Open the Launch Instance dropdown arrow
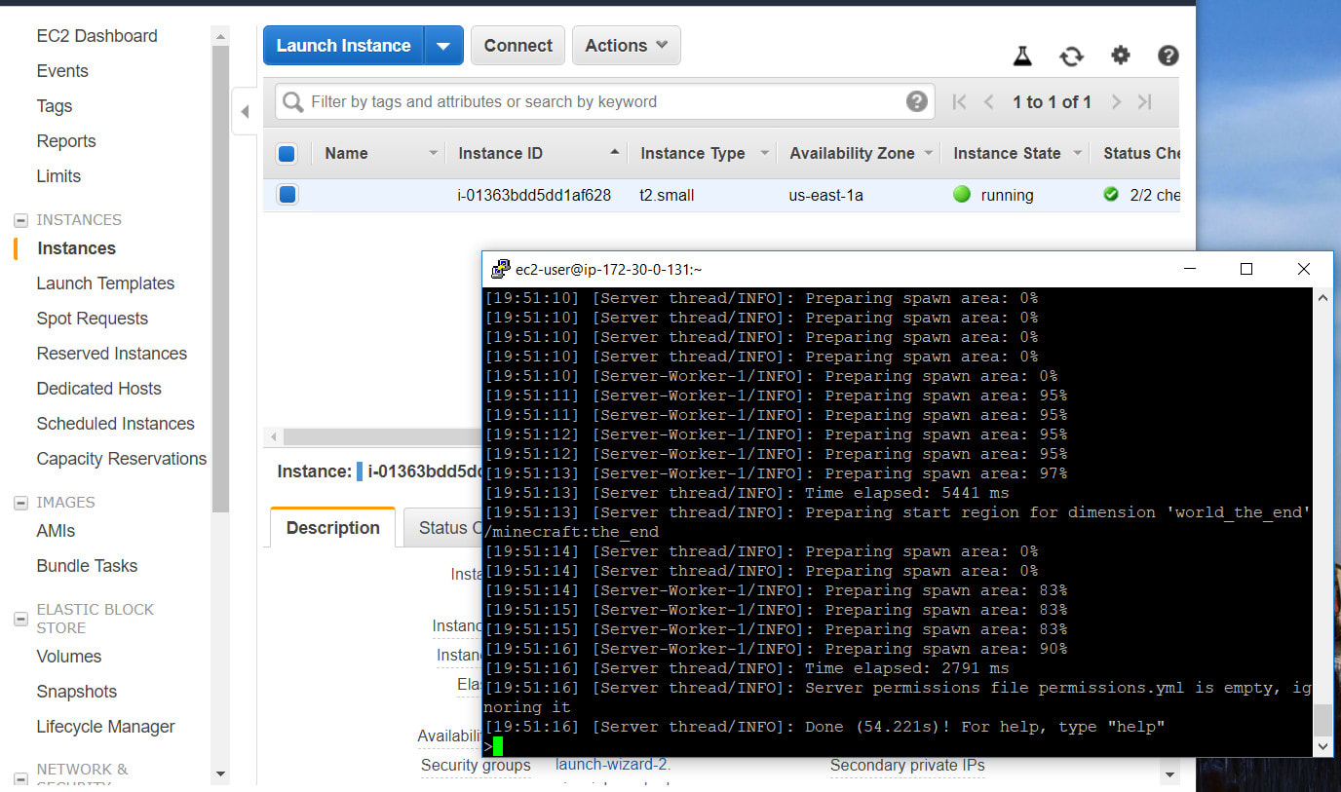1341x792 pixels. (x=443, y=46)
